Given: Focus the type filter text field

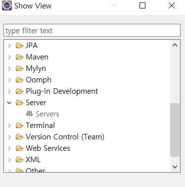Looking at the screenshot, I should click(x=92, y=30).
